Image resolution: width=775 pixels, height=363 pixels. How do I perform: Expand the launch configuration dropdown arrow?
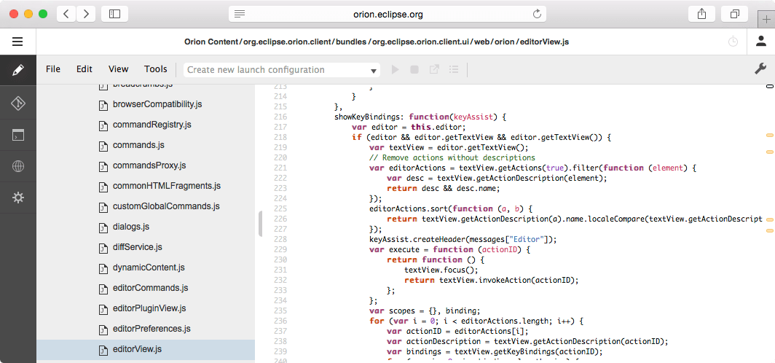click(x=374, y=71)
